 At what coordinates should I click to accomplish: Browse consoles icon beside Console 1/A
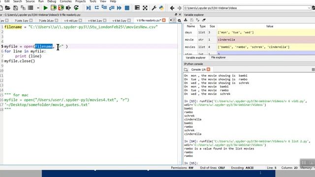tap(186, 70)
